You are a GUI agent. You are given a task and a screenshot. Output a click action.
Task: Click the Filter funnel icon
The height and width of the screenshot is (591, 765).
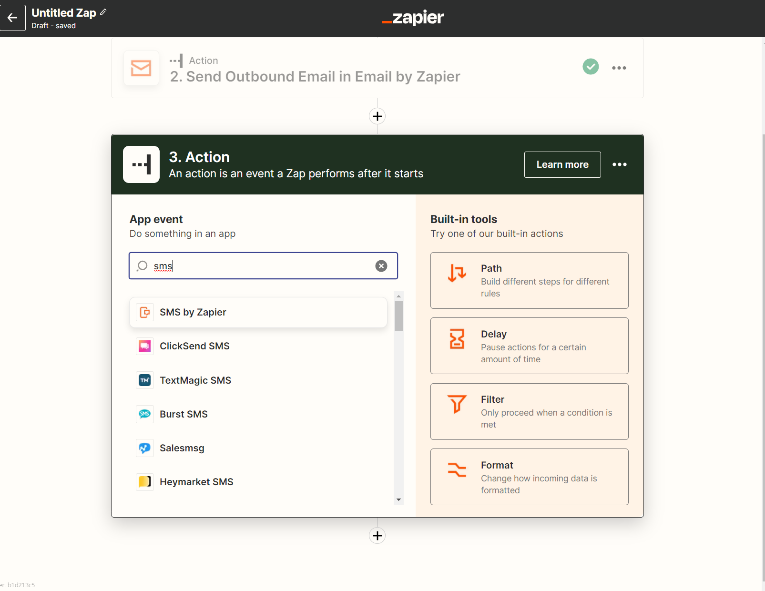457,404
